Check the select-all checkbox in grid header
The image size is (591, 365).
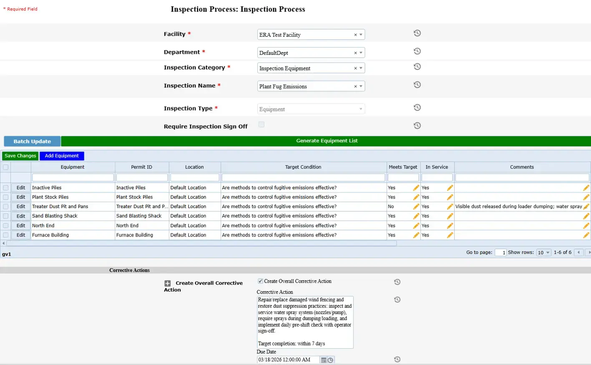[6, 167]
